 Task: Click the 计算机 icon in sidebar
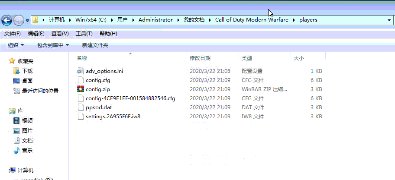12,171
